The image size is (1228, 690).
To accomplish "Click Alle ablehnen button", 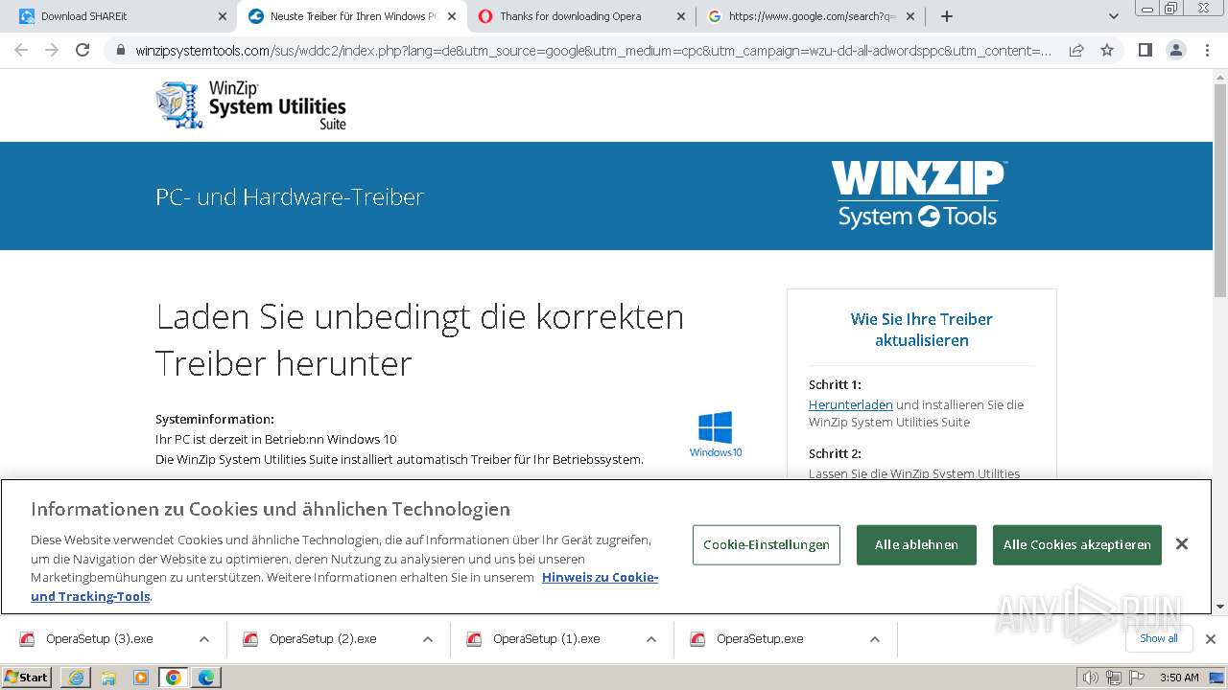I will tap(916, 544).
